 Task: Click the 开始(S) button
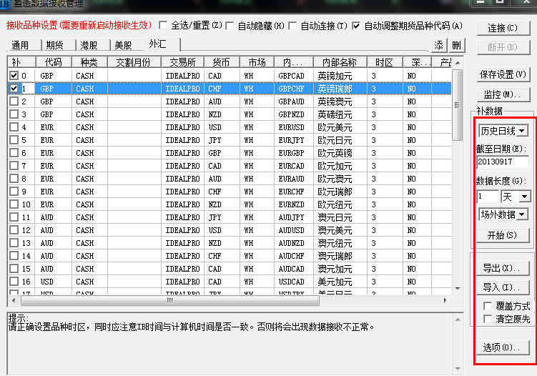[x=503, y=235]
